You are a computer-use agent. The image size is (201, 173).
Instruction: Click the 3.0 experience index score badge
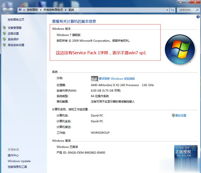pyautogui.click(x=94, y=79)
